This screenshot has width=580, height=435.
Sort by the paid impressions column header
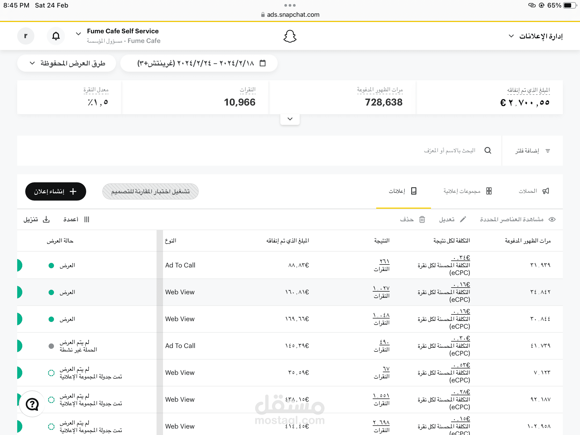pyautogui.click(x=528, y=241)
